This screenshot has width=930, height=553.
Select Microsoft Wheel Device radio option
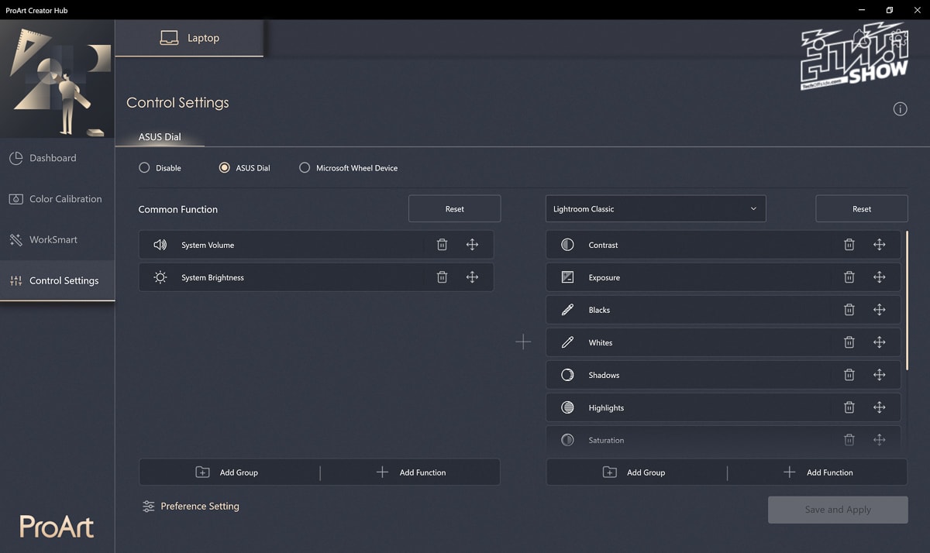coord(305,167)
